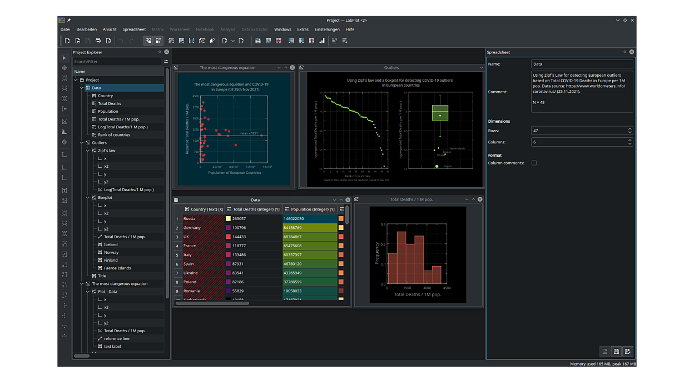Click the Print icon in the toolbar
Screen dimensions: 694x390
[x=98, y=41]
